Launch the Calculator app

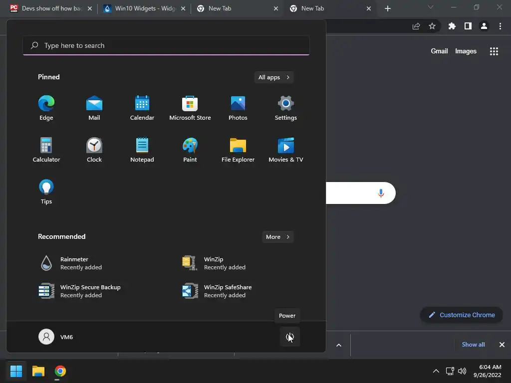click(x=46, y=150)
